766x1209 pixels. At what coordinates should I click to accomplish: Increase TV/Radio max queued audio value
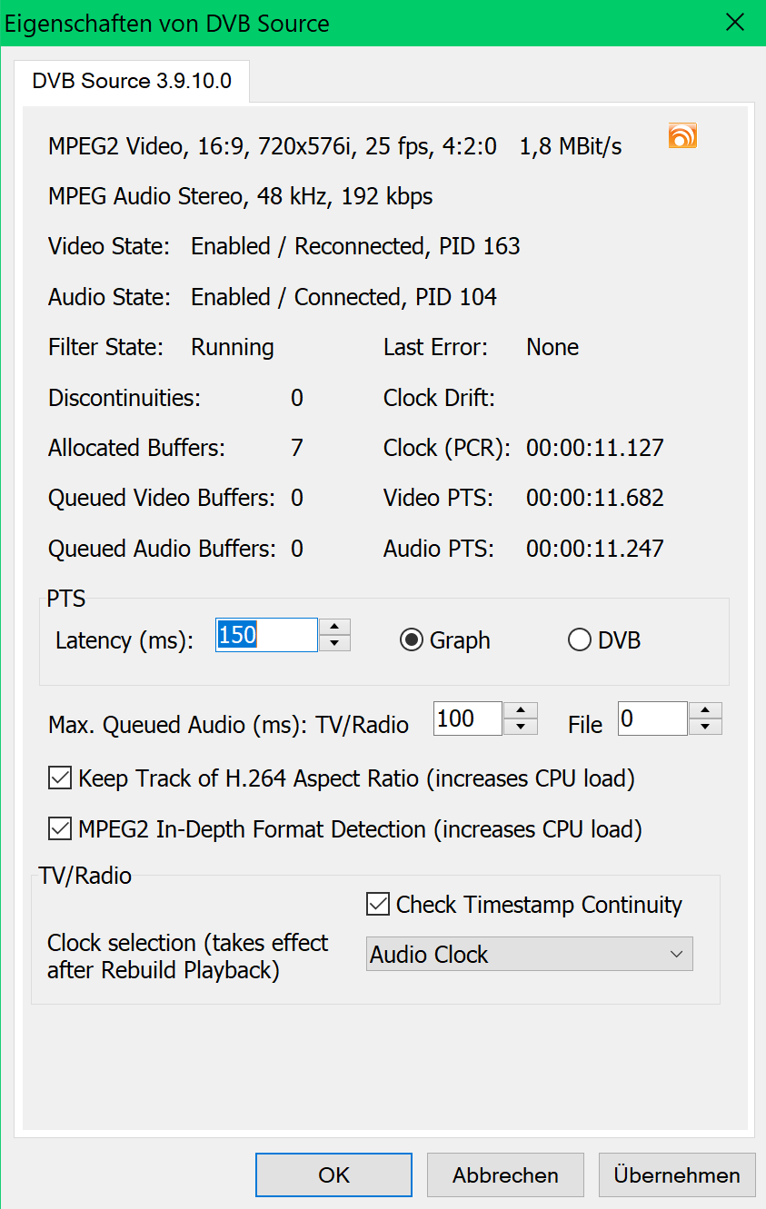[520, 710]
